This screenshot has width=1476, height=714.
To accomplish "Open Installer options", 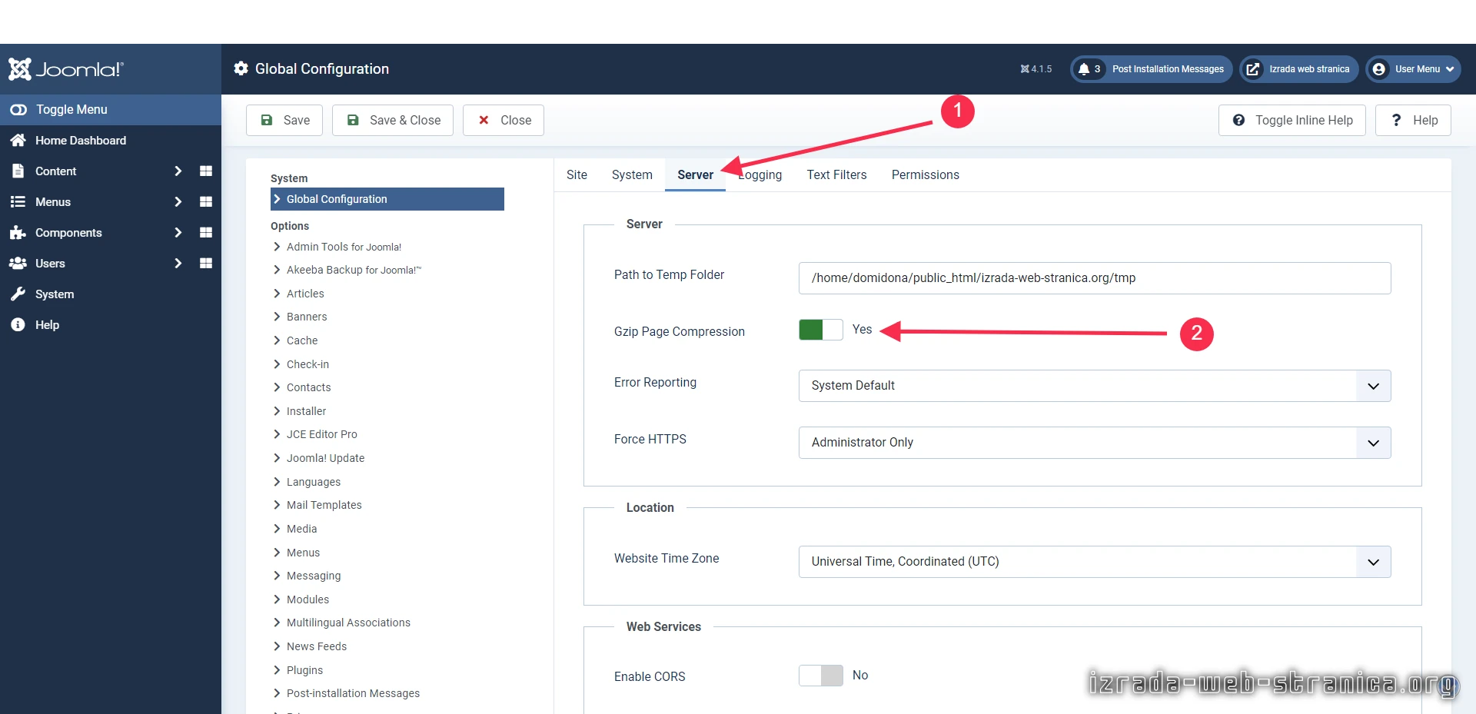I will click(x=306, y=411).
